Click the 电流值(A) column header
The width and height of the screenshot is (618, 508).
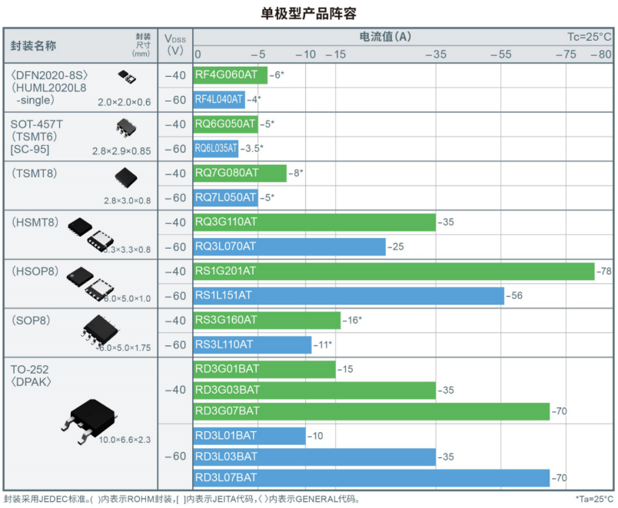(x=384, y=36)
